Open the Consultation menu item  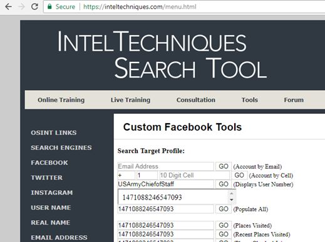pos(196,100)
